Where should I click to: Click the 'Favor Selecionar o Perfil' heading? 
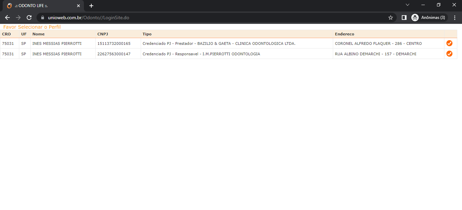[32, 27]
